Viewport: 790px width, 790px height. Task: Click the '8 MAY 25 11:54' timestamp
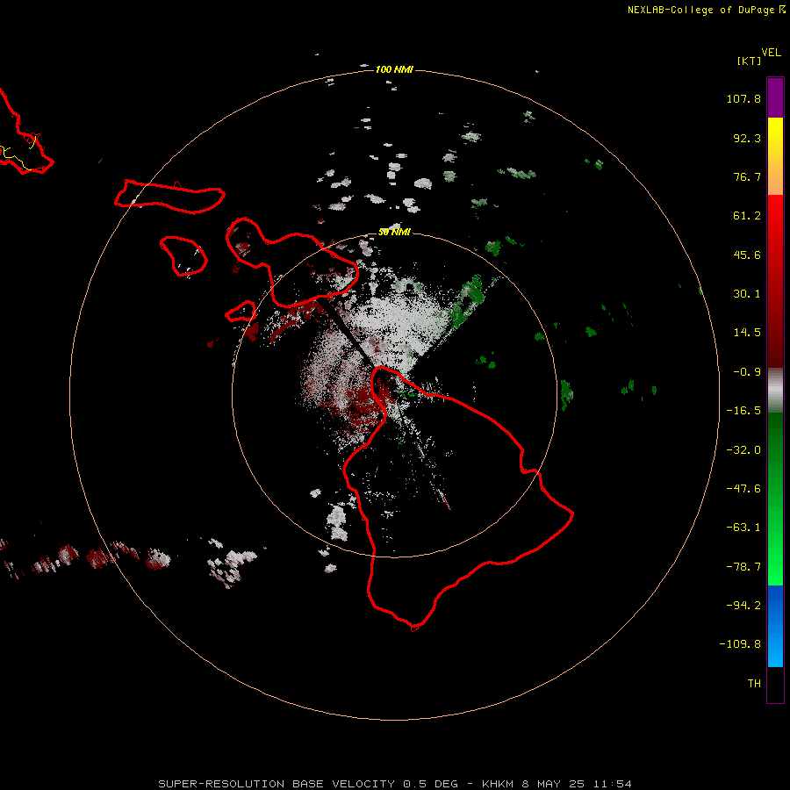pyautogui.click(x=577, y=784)
